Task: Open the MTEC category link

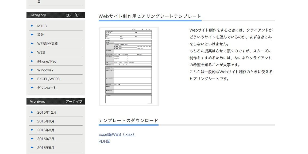Action: point(42,26)
